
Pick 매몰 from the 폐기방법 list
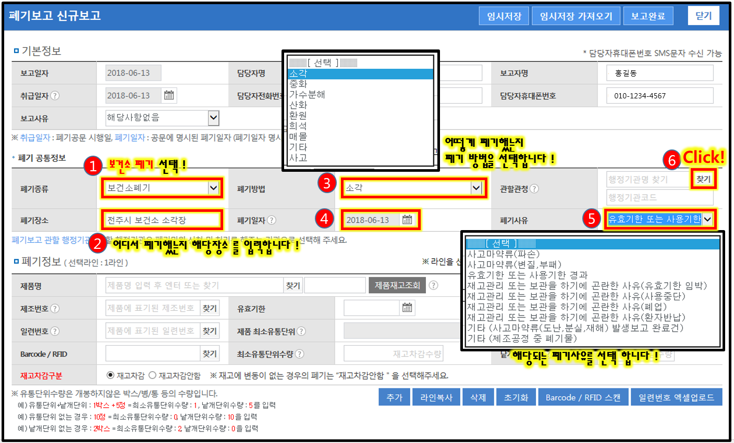pos(299,136)
